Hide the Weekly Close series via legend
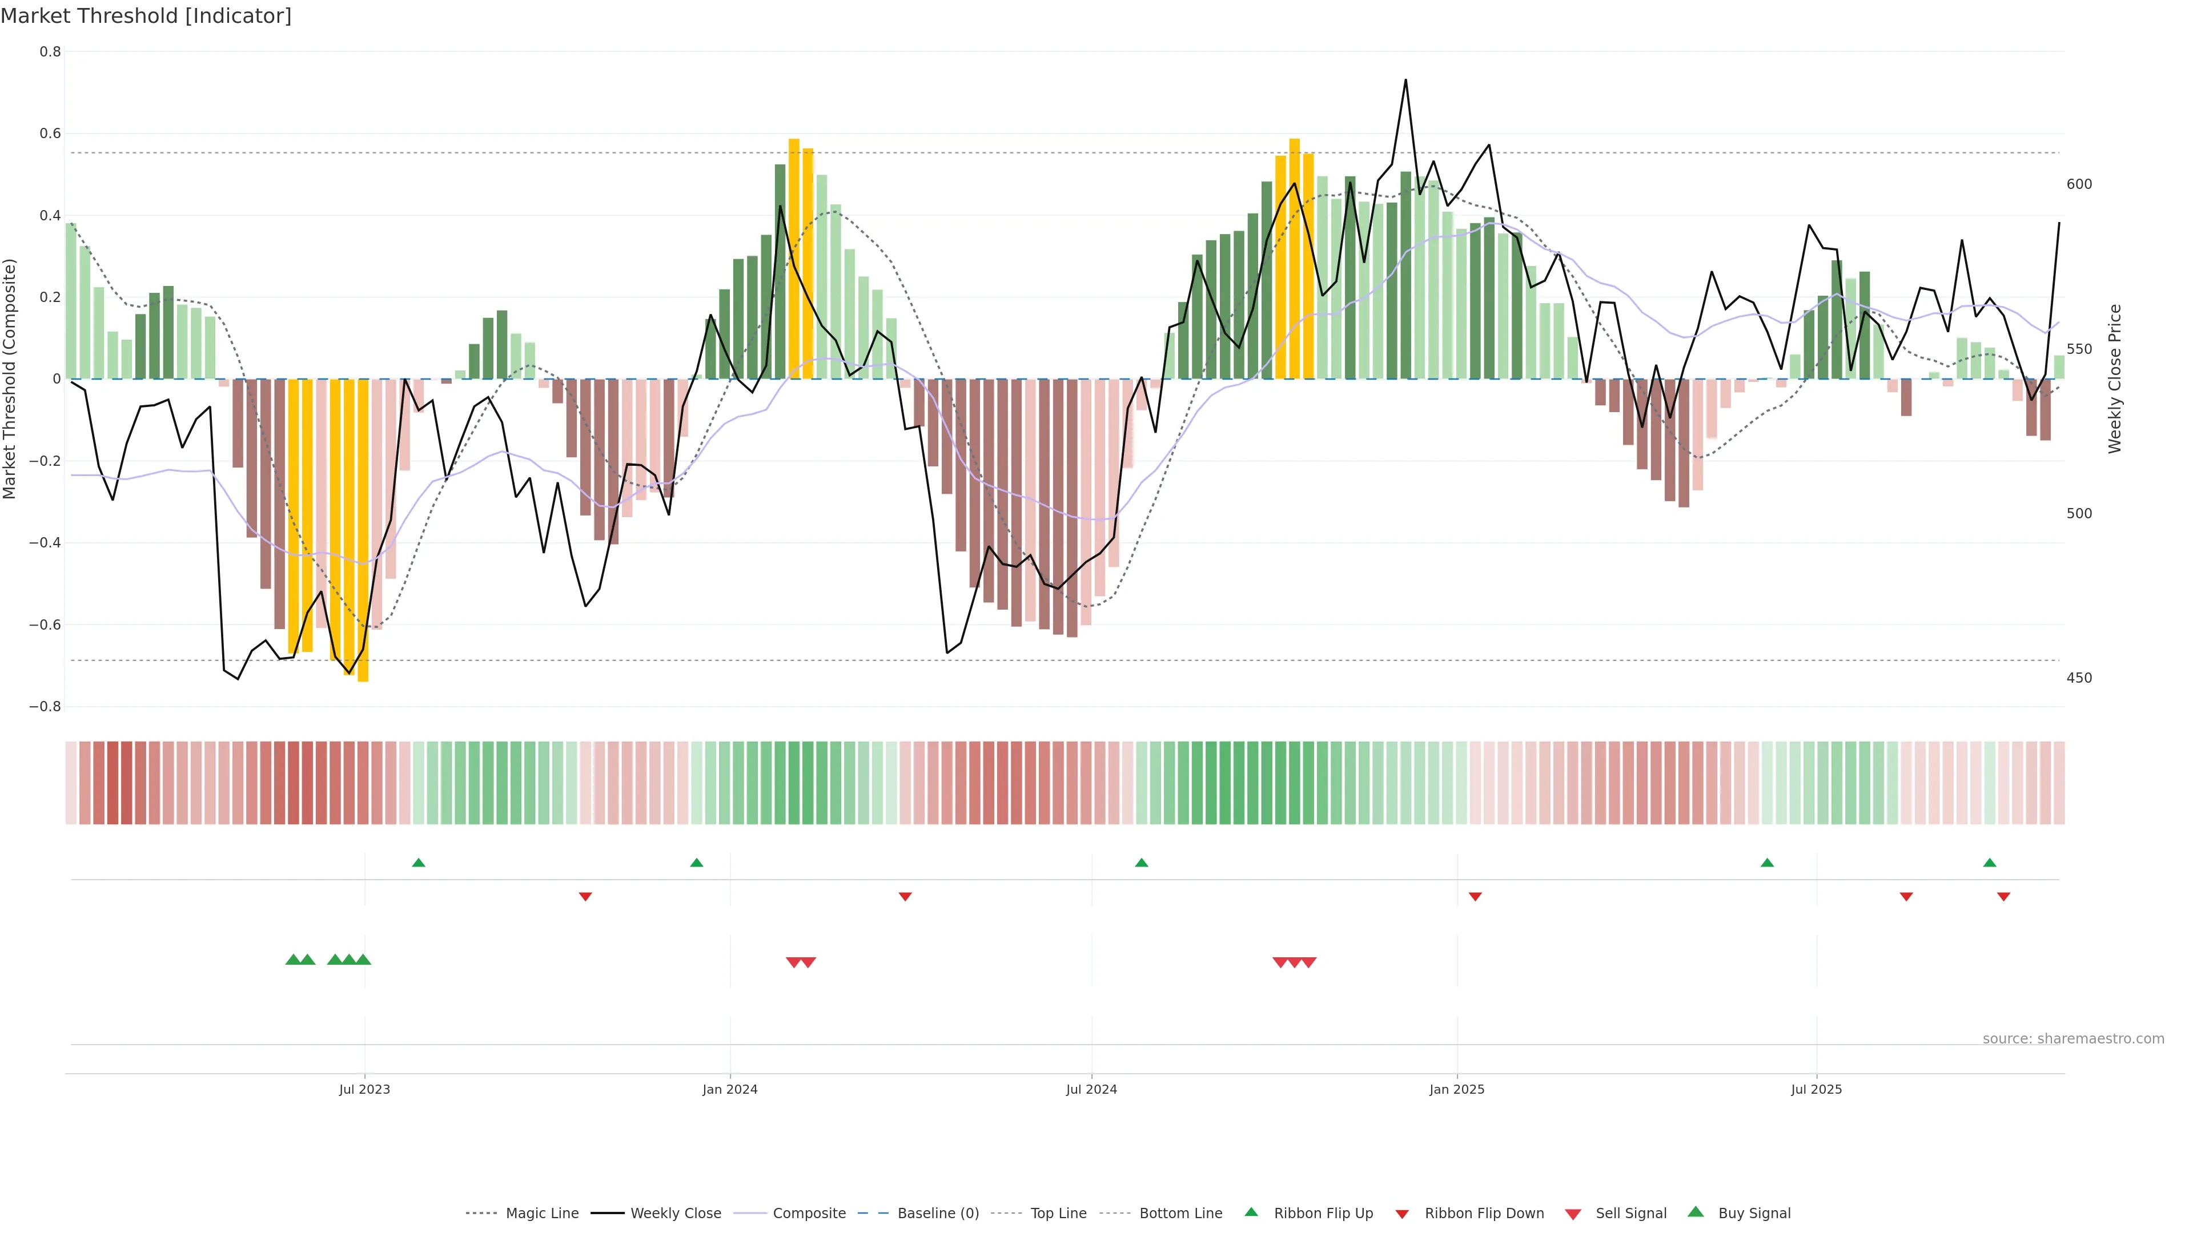2193x1233 pixels. pyautogui.click(x=675, y=1214)
